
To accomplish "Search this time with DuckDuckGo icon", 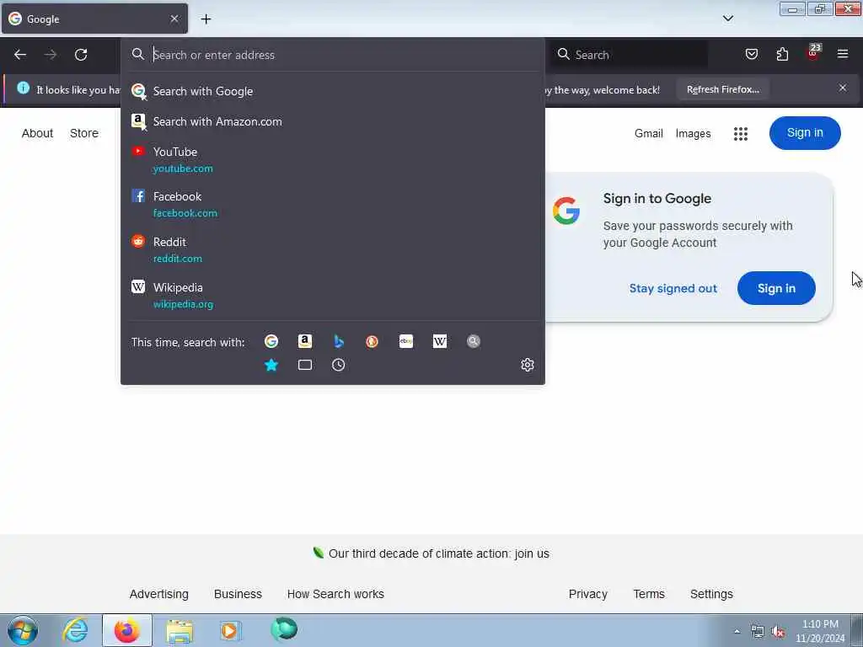I will (372, 342).
